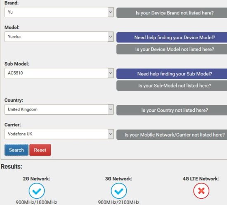227x205 pixels.
Task: Click the 3G Network result label
Action: 119,179
